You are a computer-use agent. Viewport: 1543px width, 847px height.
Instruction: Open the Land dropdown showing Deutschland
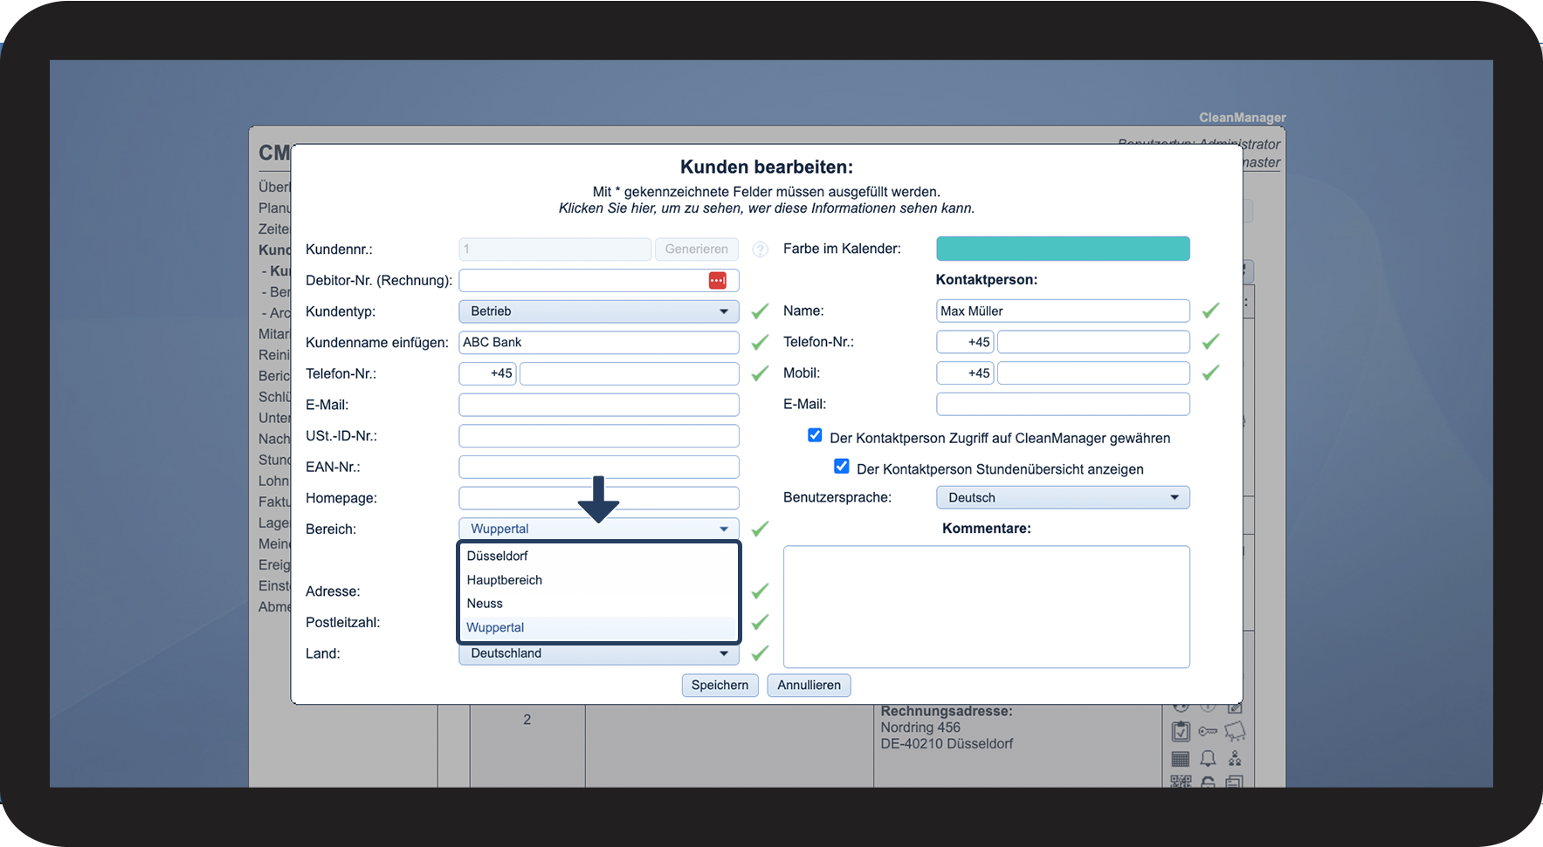click(x=598, y=653)
